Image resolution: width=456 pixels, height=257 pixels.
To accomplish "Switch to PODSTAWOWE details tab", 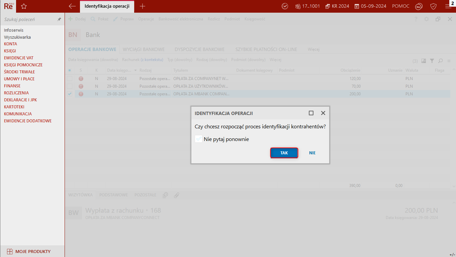I will (x=113, y=195).
